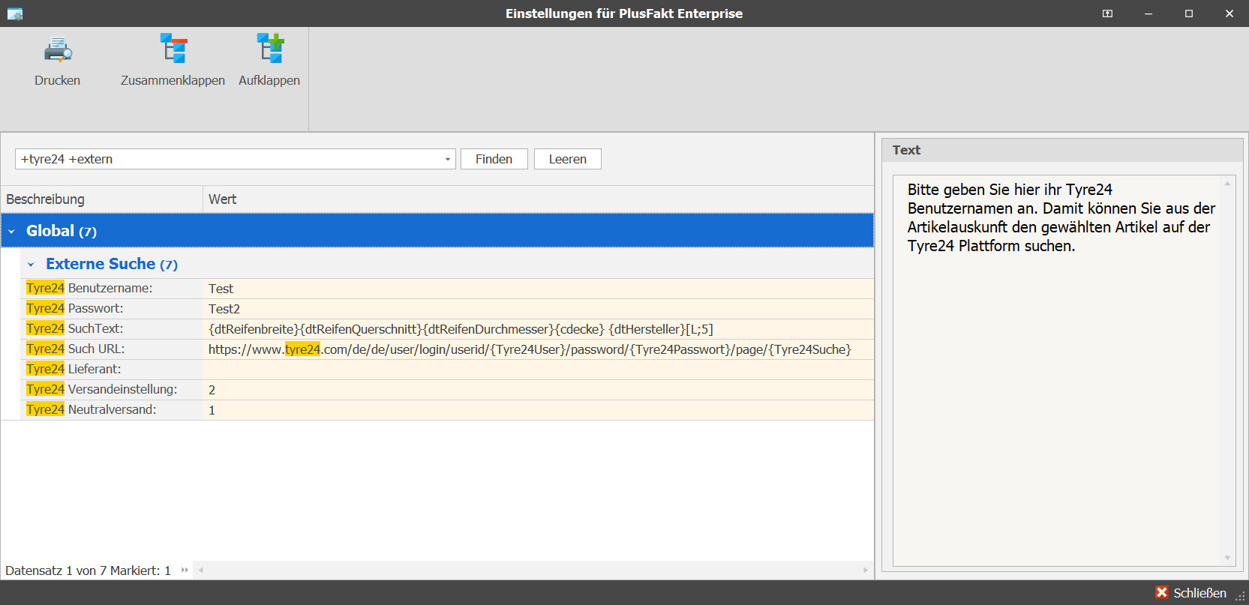Click the Neutralversand value 1
Viewport: 1249px width, 605px height.
212,410
